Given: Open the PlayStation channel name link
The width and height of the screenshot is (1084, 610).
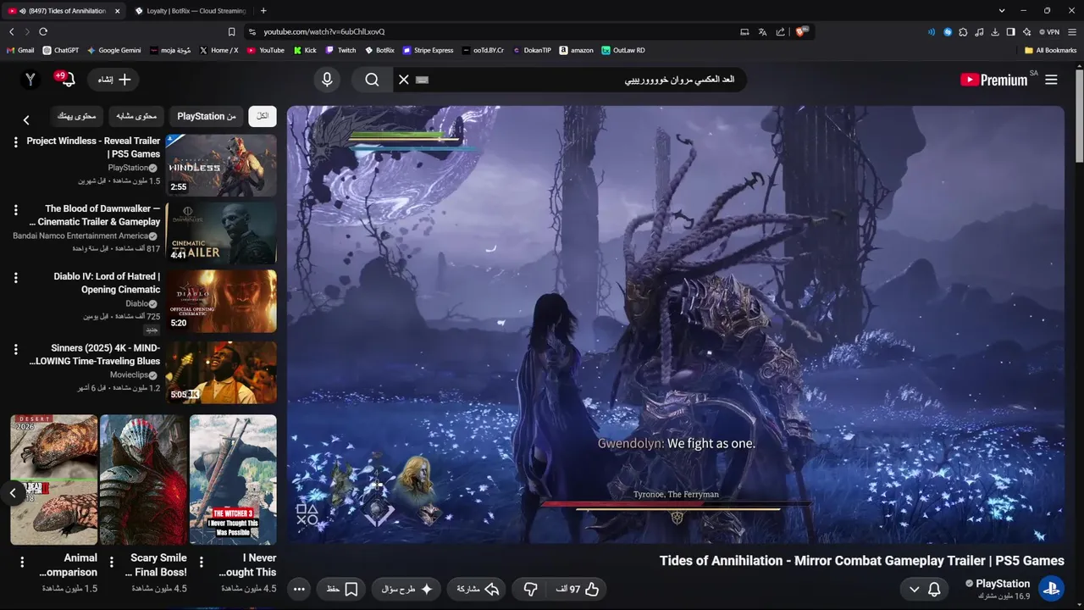Looking at the screenshot, I should coord(1003,584).
